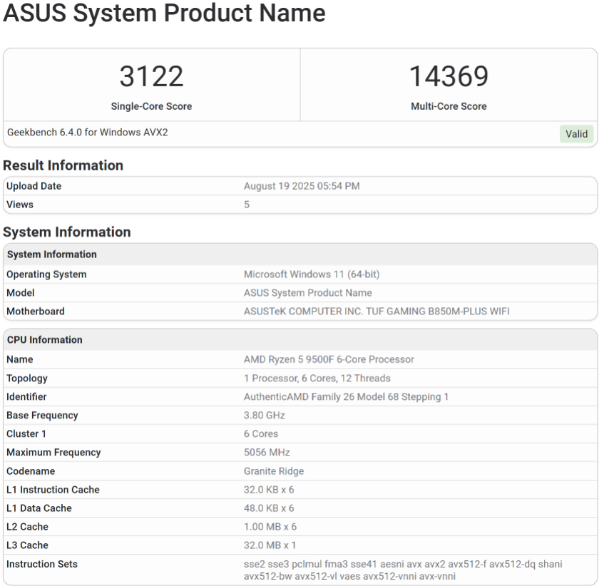Select the 6 Cores value
This screenshot has height=586, width=599.
coord(261,434)
